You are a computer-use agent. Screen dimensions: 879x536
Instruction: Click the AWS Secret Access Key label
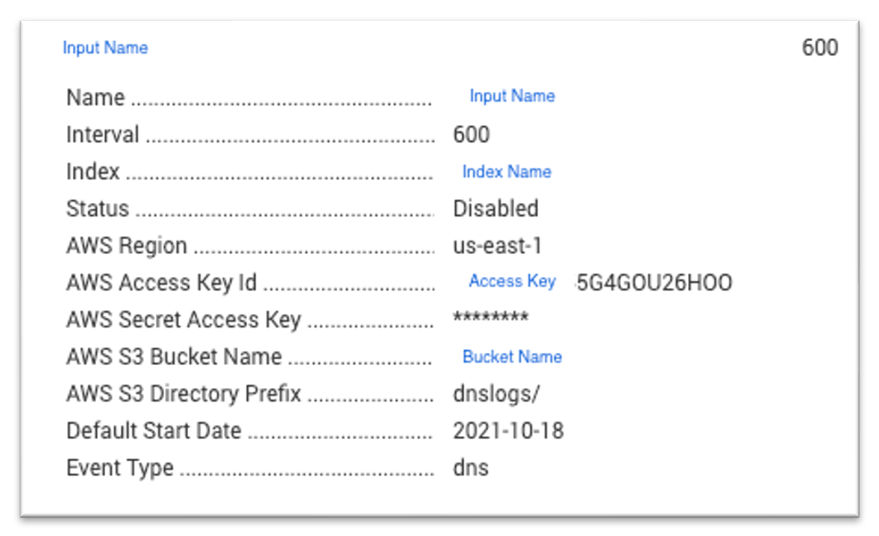click(x=184, y=320)
